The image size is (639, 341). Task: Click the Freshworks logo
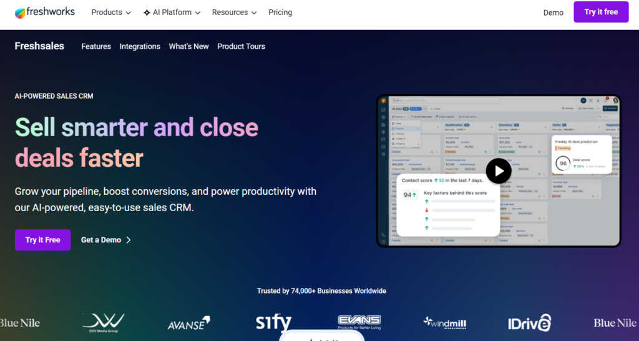[x=45, y=12]
